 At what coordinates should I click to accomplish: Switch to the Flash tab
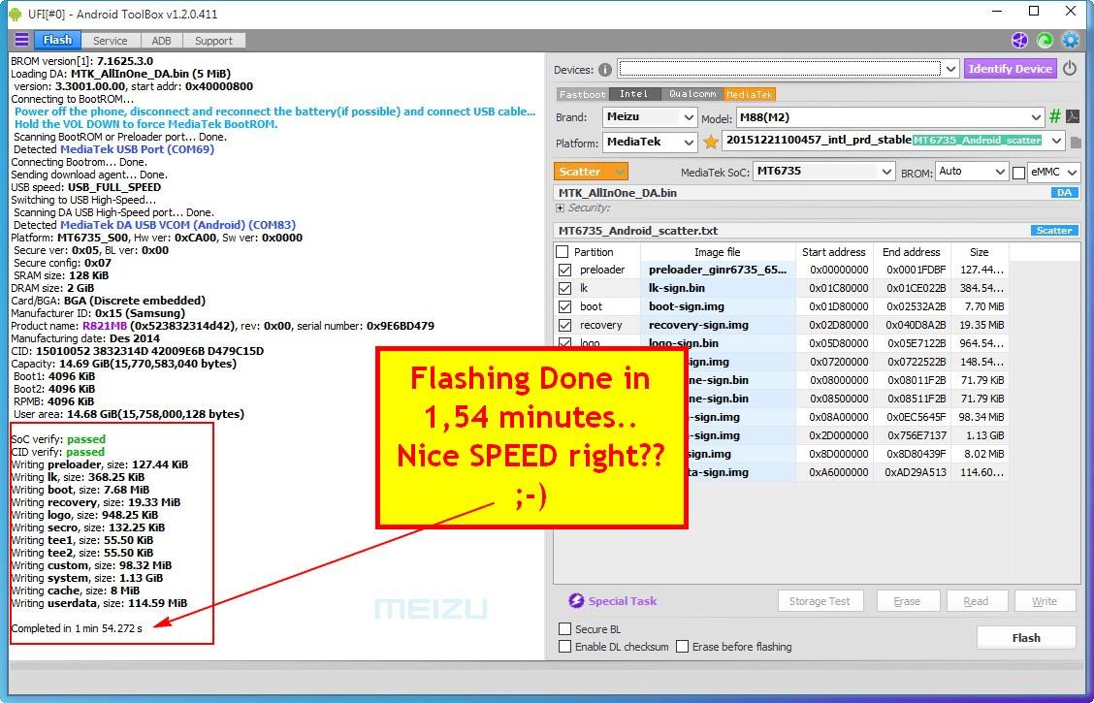(x=57, y=40)
